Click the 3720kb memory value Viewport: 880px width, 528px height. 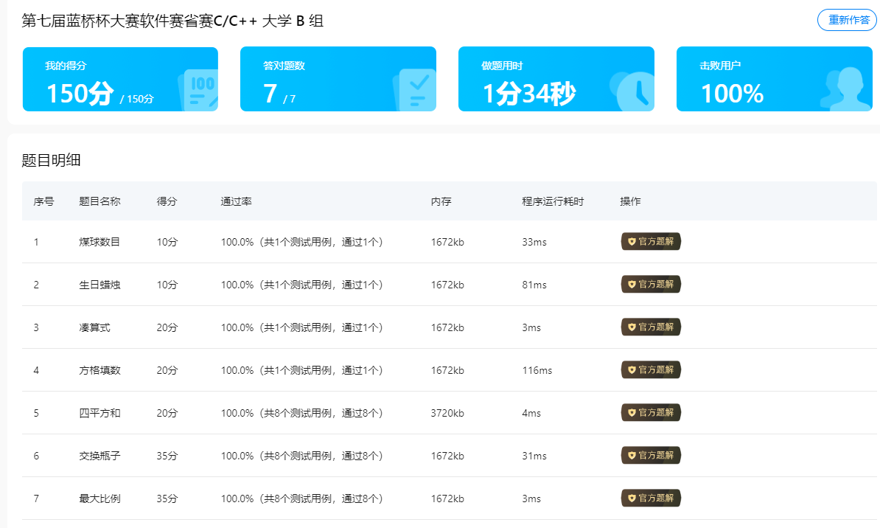pyautogui.click(x=447, y=413)
